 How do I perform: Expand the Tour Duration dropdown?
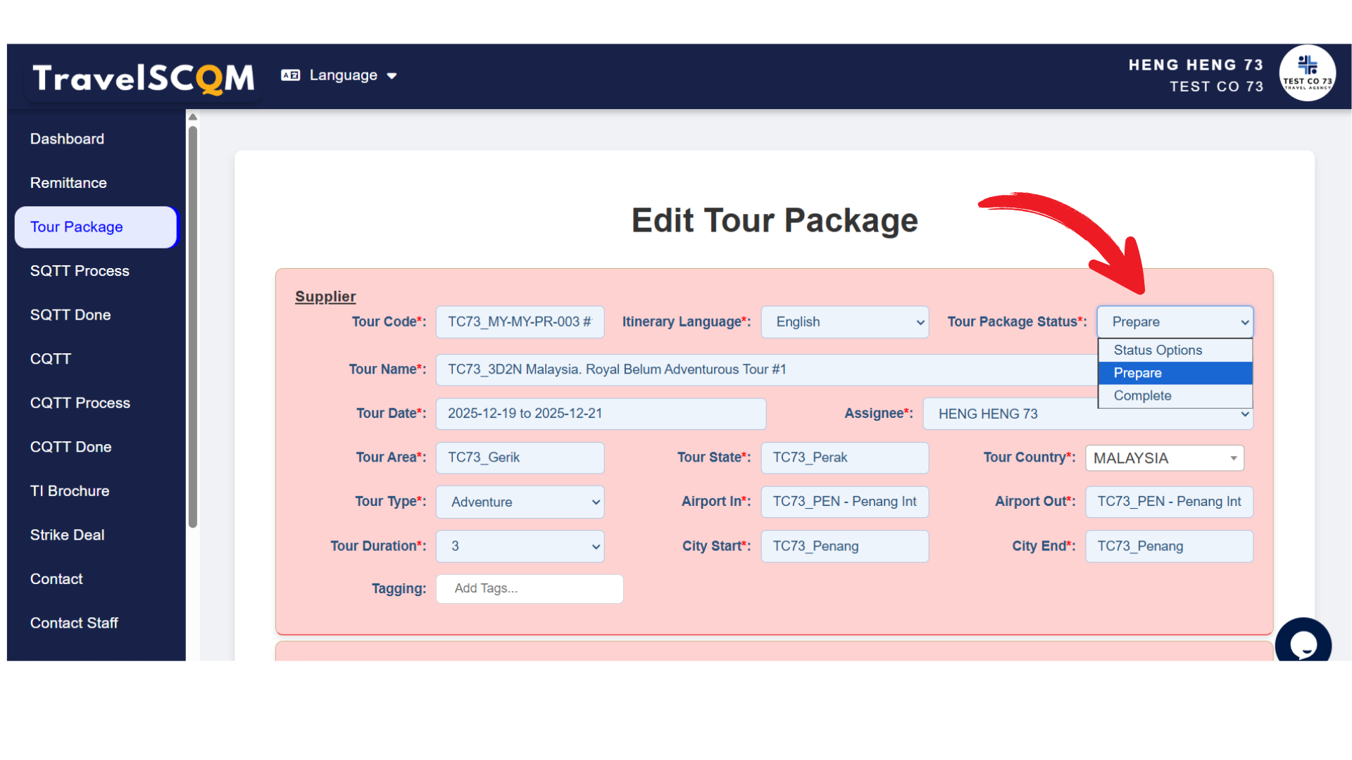point(520,547)
